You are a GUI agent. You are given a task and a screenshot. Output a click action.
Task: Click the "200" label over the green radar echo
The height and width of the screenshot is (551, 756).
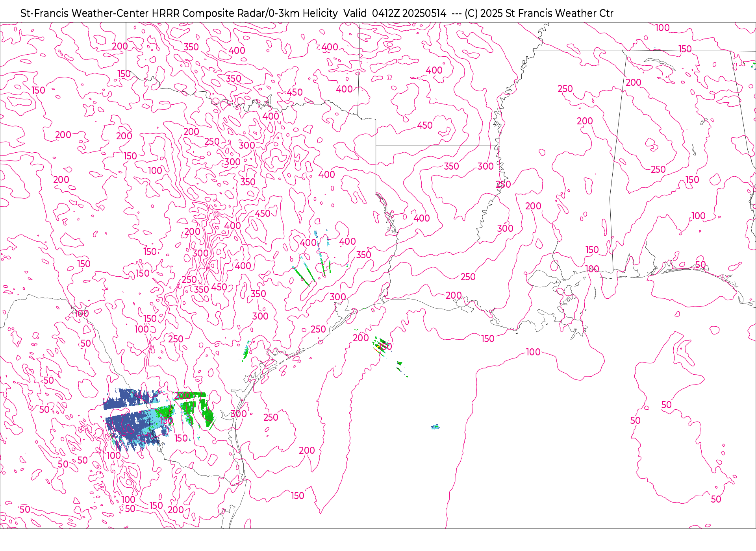(x=182, y=396)
